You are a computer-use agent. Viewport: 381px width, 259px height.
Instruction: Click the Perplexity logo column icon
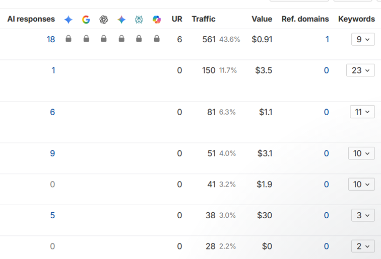pos(139,20)
